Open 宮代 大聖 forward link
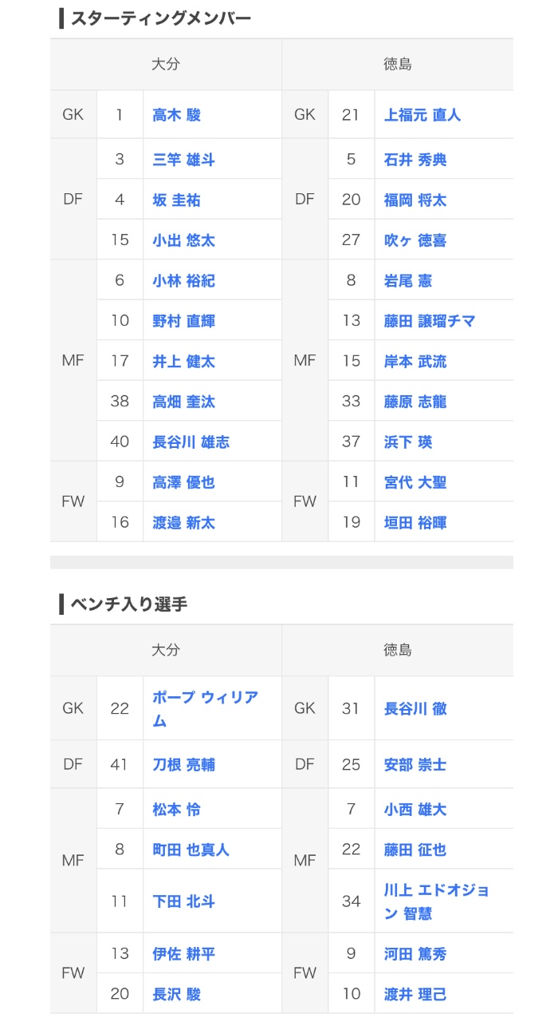The width and height of the screenshot is (554, 1022). click(415, 482)
